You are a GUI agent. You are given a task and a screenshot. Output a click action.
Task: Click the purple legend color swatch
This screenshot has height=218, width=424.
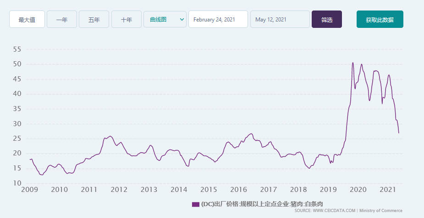click(196, 204)
